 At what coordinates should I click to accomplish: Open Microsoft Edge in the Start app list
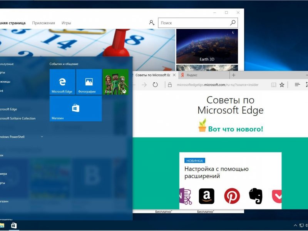8,109
